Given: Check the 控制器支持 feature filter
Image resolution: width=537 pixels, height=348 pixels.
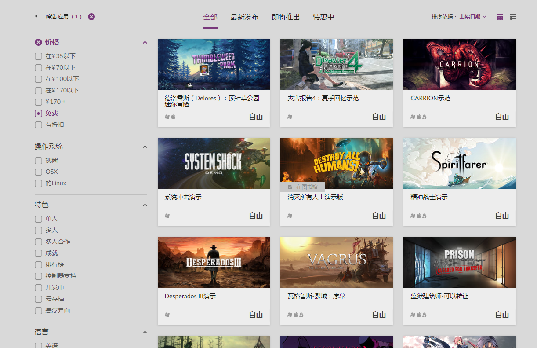Looking at the screenshot, I should 38,276.
